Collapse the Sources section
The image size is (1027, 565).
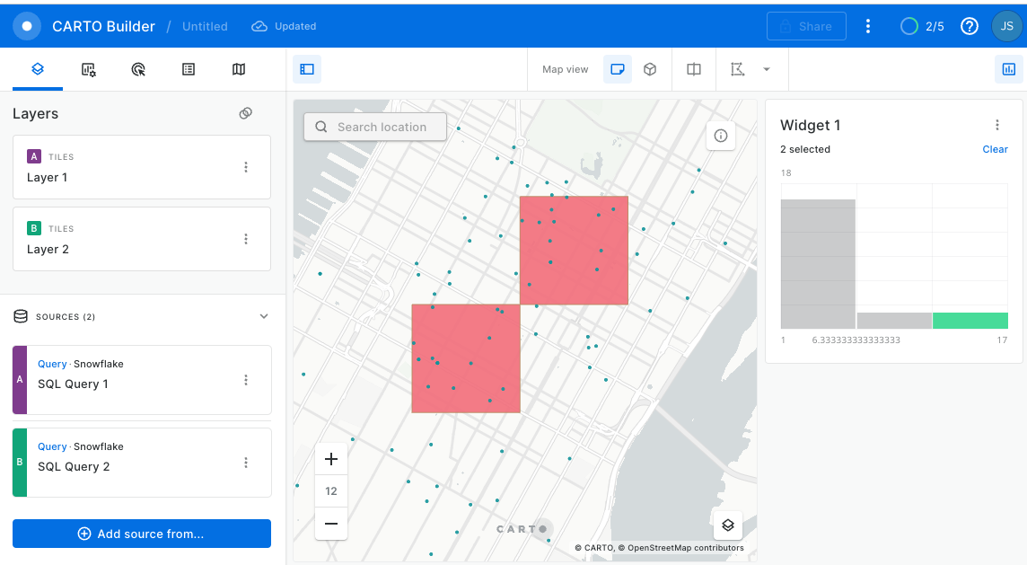(264, 316)
